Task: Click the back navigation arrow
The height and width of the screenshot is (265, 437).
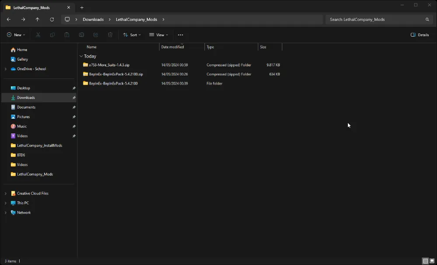Action: pyautogui.click(x=8, y=19)
